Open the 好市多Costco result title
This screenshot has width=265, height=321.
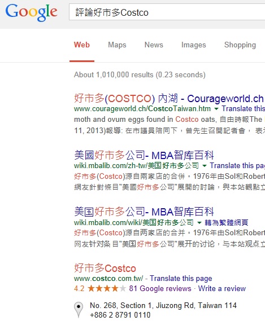[105, 268]
